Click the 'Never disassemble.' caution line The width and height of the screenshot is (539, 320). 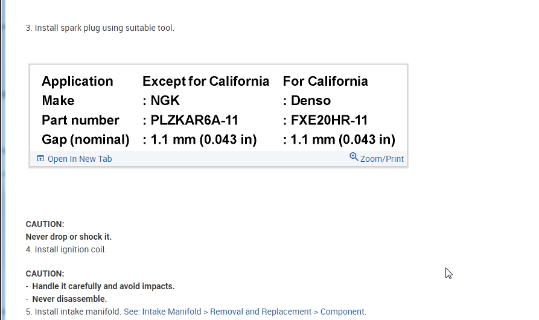coord(69,299)
